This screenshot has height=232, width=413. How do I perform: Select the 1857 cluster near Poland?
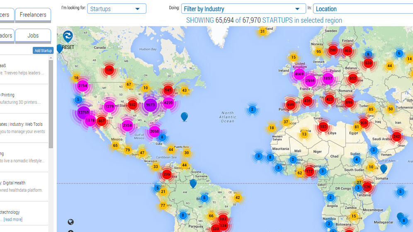[x=328, y=78]
